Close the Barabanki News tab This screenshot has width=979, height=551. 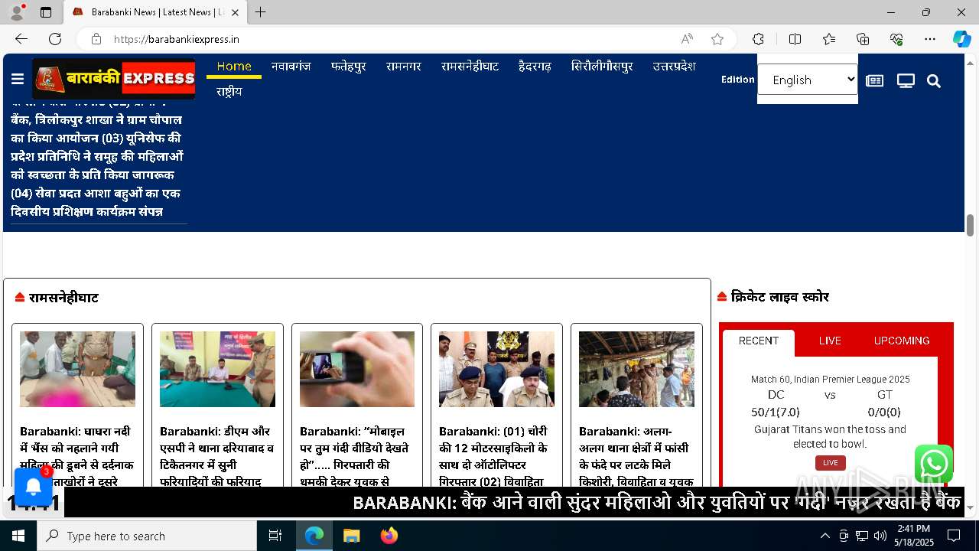click(x=235, y=12)
